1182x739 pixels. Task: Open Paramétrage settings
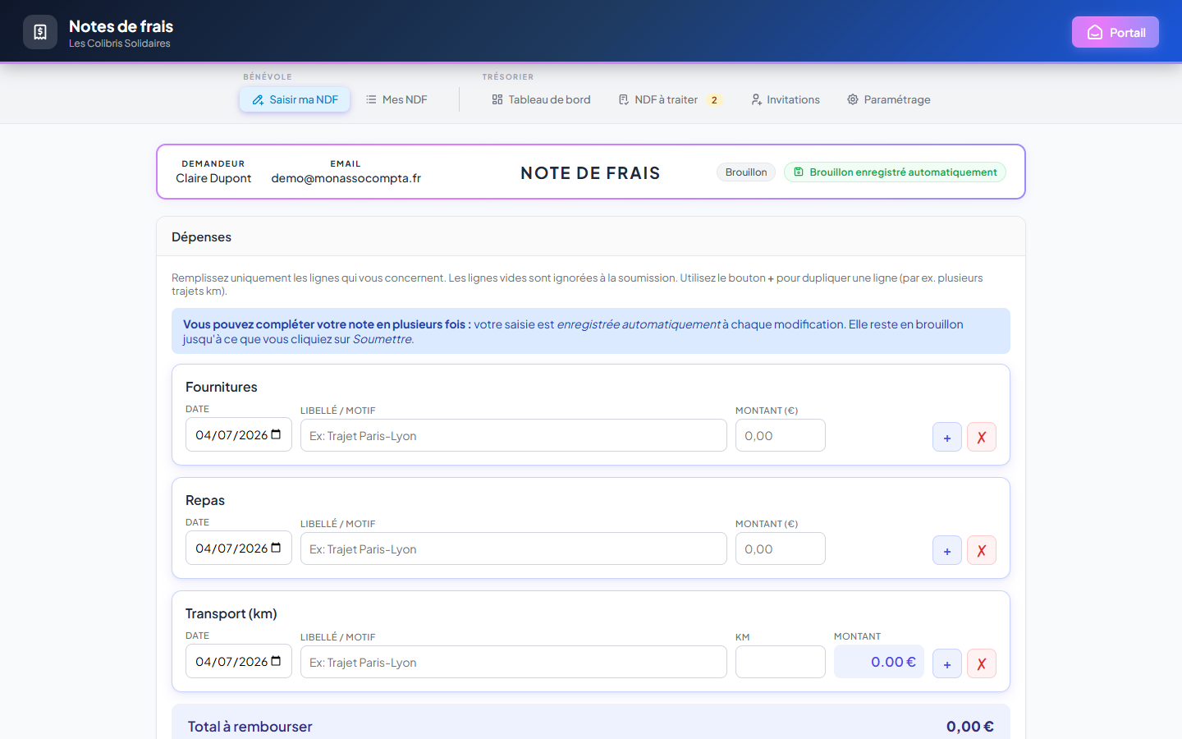(x=889, y=99)
